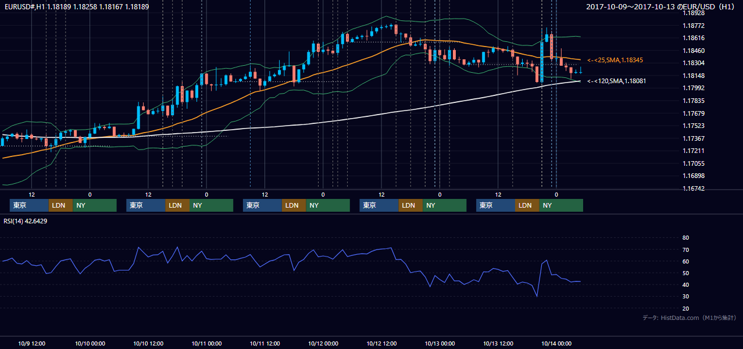Image resolution: width=743 pixels, height=349 pixels.
Task: Click the 10/11 00:00 date axis label
Action: coord(206,343)
